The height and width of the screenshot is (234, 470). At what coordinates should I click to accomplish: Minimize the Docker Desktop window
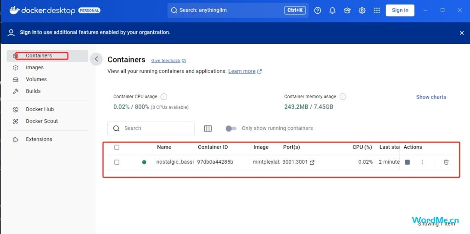[425, 10]
